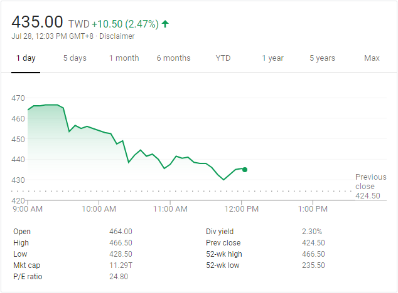
Task: Click the 435.00 stock price
Action: (x=38, y=21)
